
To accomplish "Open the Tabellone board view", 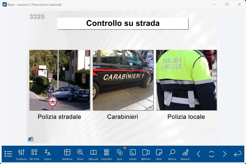I will click(67, 154).
